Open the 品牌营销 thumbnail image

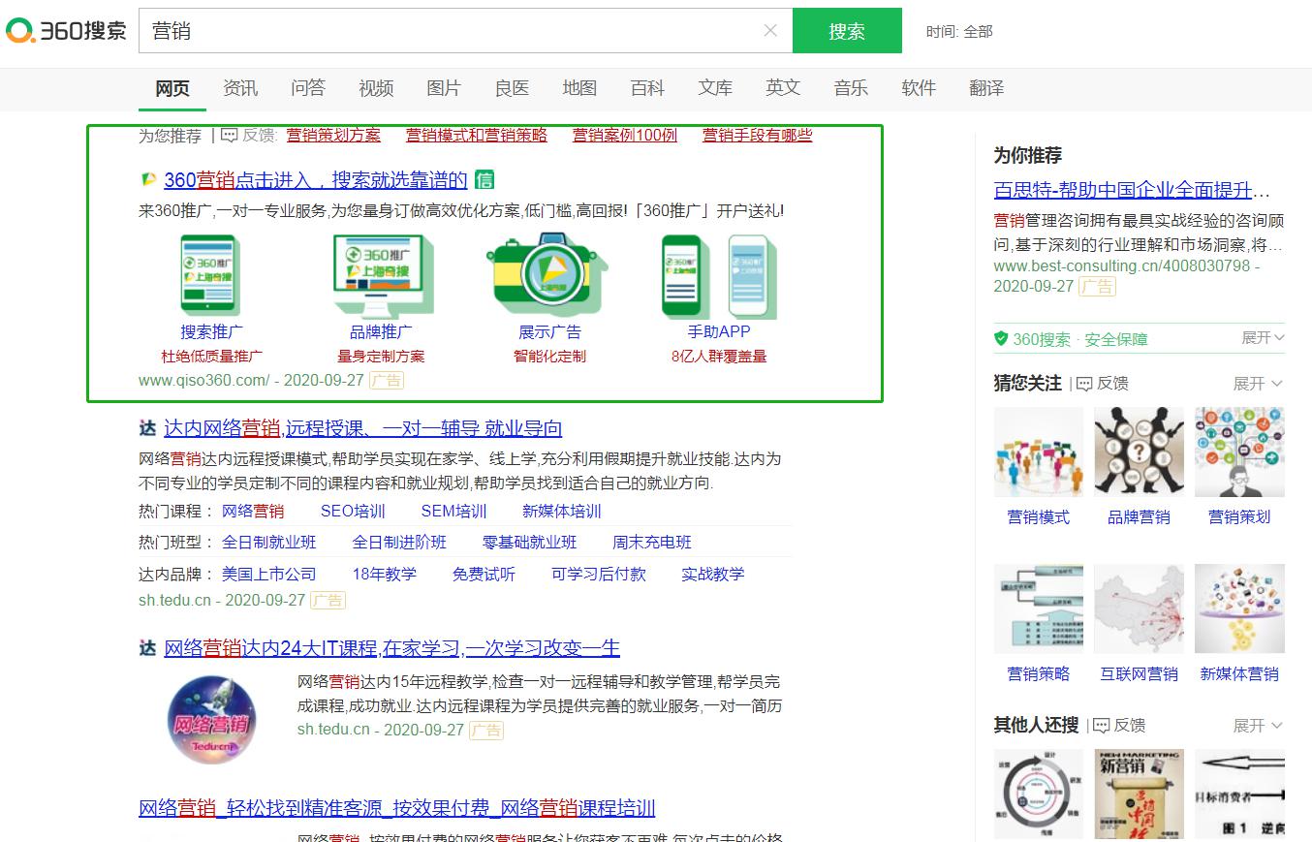pos(1139,452)
